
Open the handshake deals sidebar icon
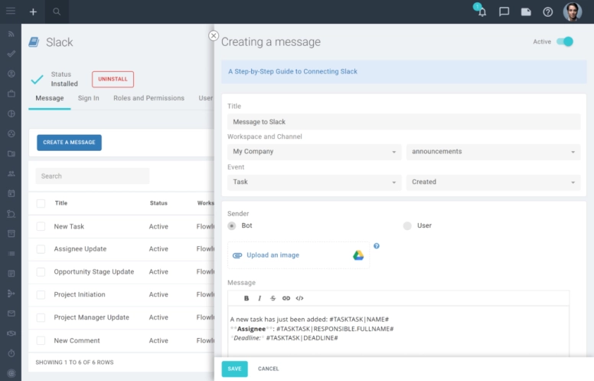pos(11,333)
